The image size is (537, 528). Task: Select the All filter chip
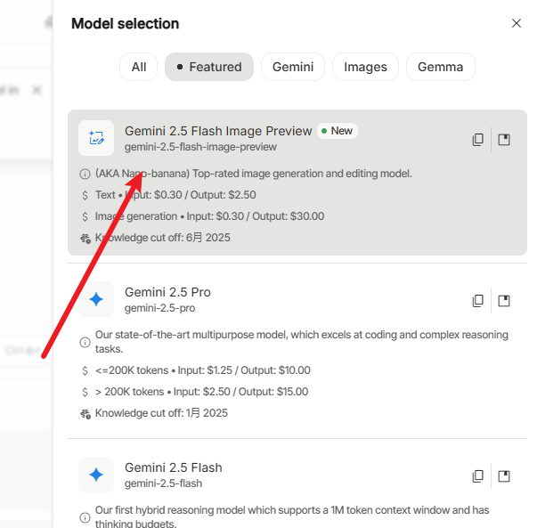(x=139, y=67)
